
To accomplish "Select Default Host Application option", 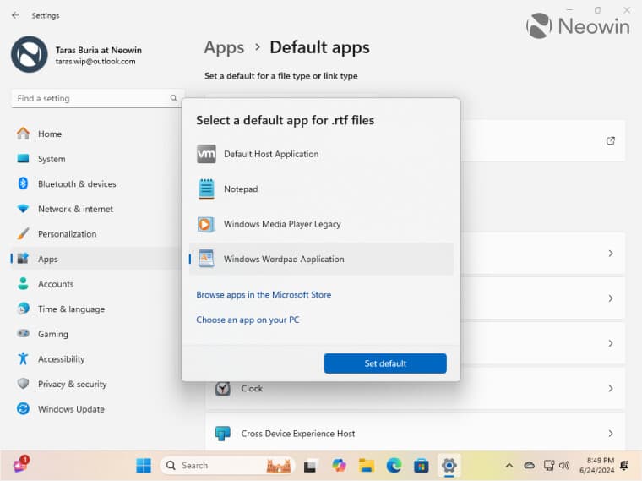I will pyautogui.click(x=321, y=154).
